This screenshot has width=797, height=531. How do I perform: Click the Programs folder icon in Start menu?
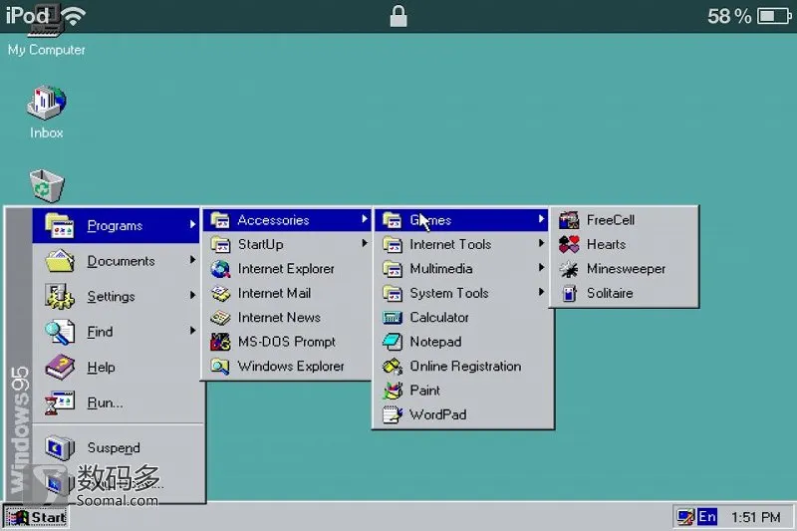tap(60, 225)
